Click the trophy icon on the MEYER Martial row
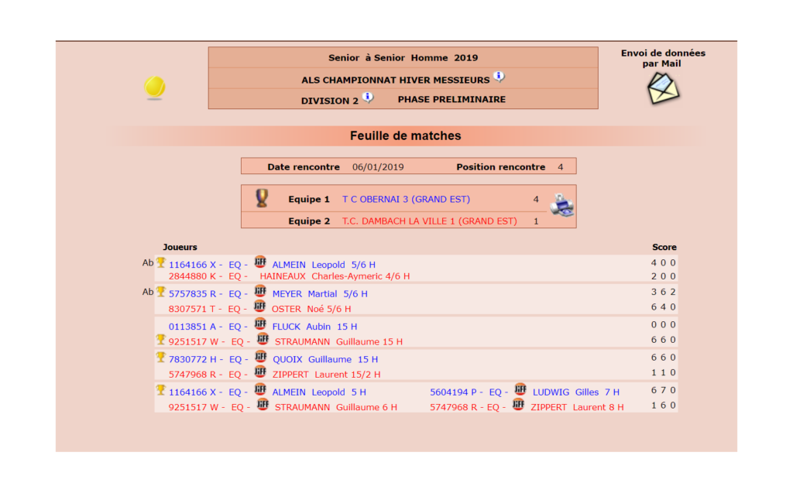793x493 pixels. 161,291
